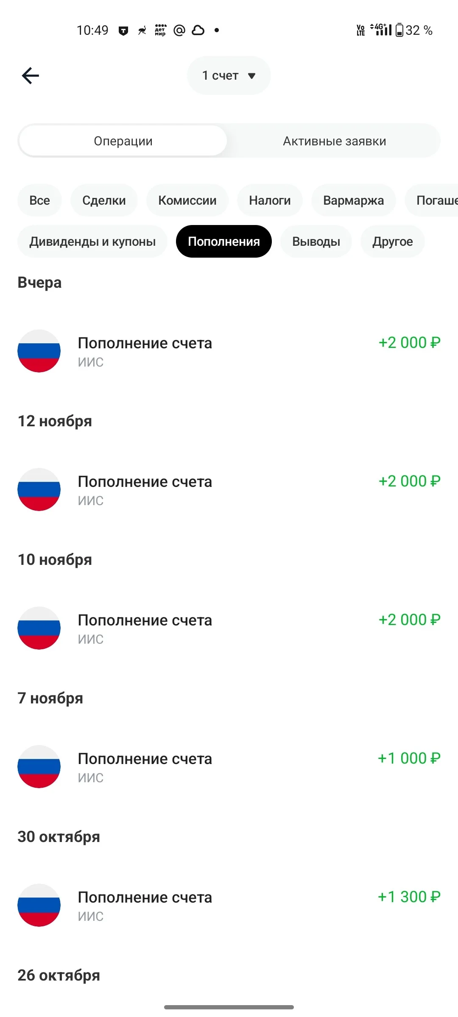458x1017 pixels.
Task: Deselect the active Пополнения filter
Action: (x=224, y=241)
